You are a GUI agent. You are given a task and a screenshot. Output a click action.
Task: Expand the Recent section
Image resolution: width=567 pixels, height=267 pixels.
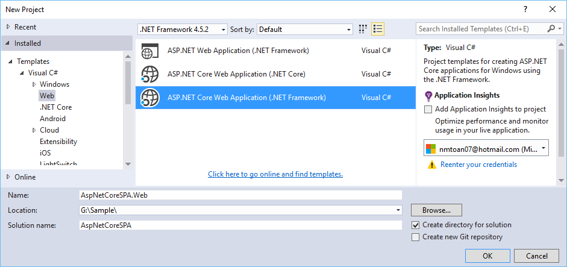click(8, 27)
